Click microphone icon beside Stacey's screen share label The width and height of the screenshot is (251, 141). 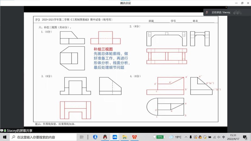(5, 131)
